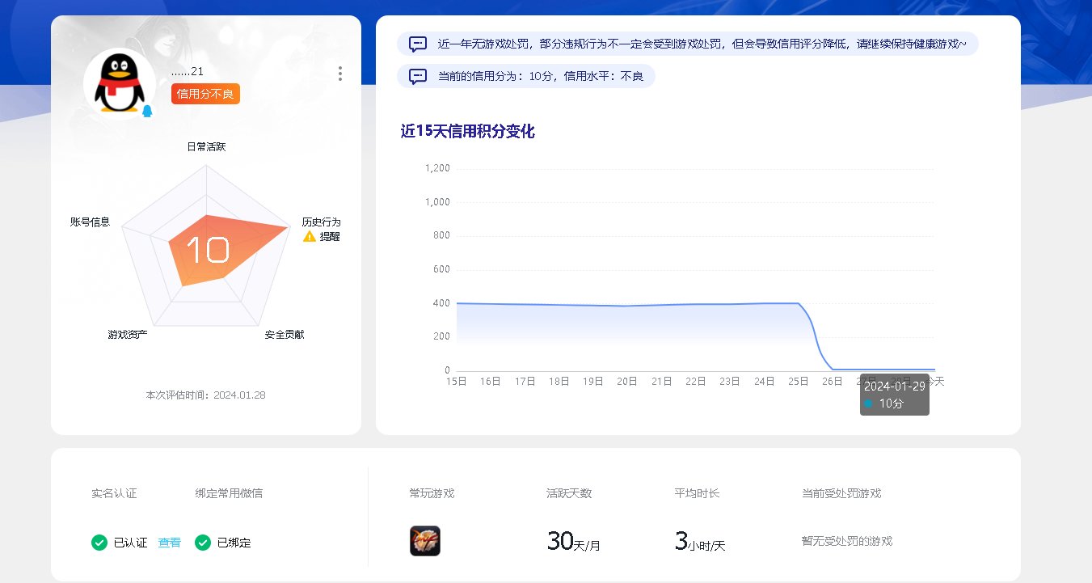Open the frequently played game icon

click(425, 541)
